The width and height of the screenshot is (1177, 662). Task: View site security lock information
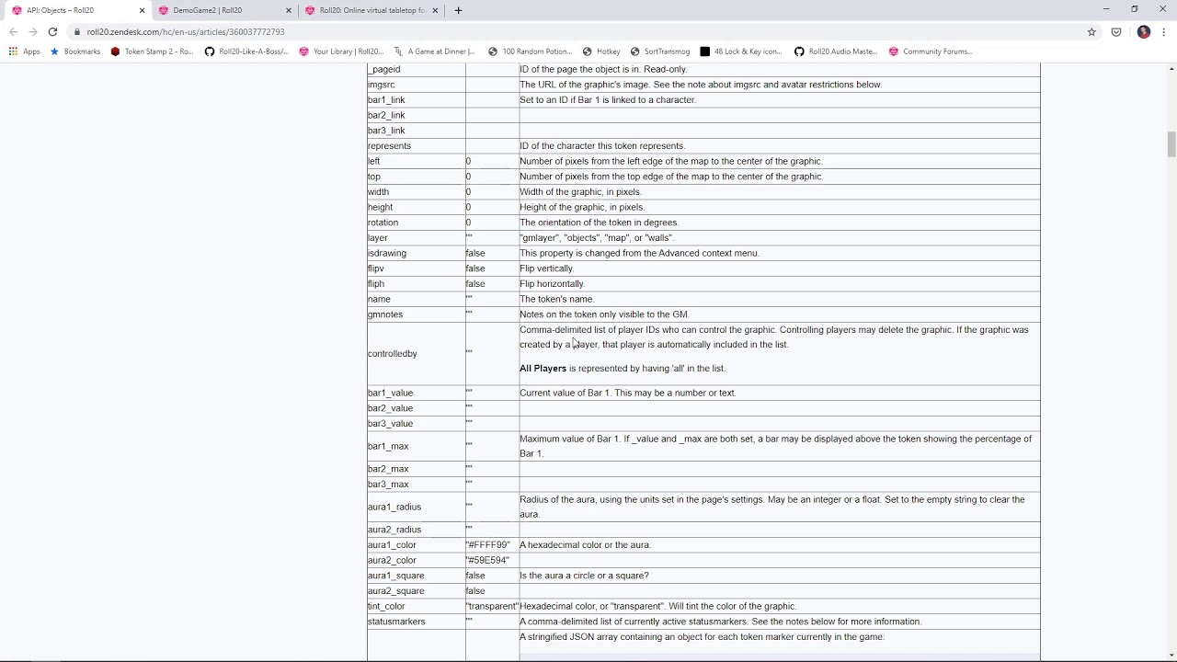[79, 31]
